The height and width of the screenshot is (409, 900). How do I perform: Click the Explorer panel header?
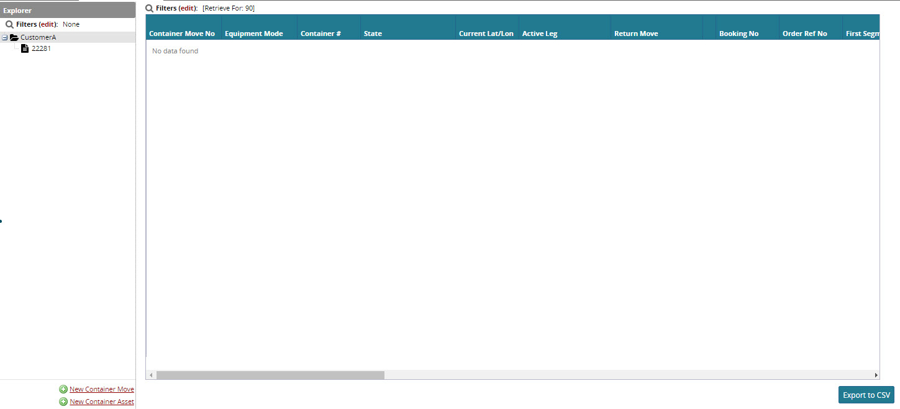pyautogui.click(x=68, y=10)
